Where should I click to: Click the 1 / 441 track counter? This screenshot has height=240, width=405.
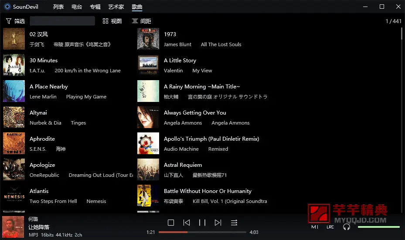pyautogui.click(x=393, y=21)
